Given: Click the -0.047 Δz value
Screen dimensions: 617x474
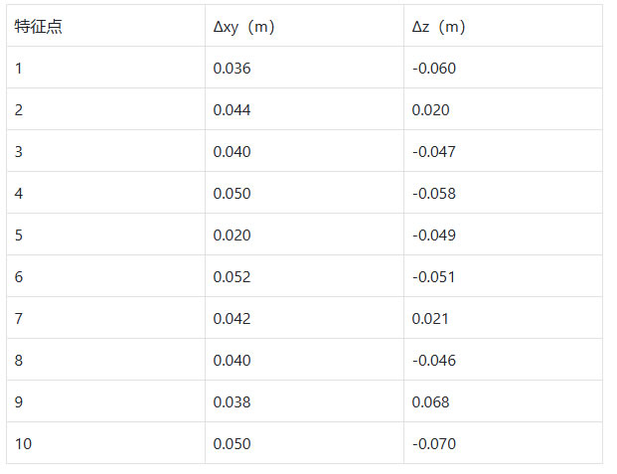Looking at the screenshot, I should pyautogui.click(x=434, y=152).
